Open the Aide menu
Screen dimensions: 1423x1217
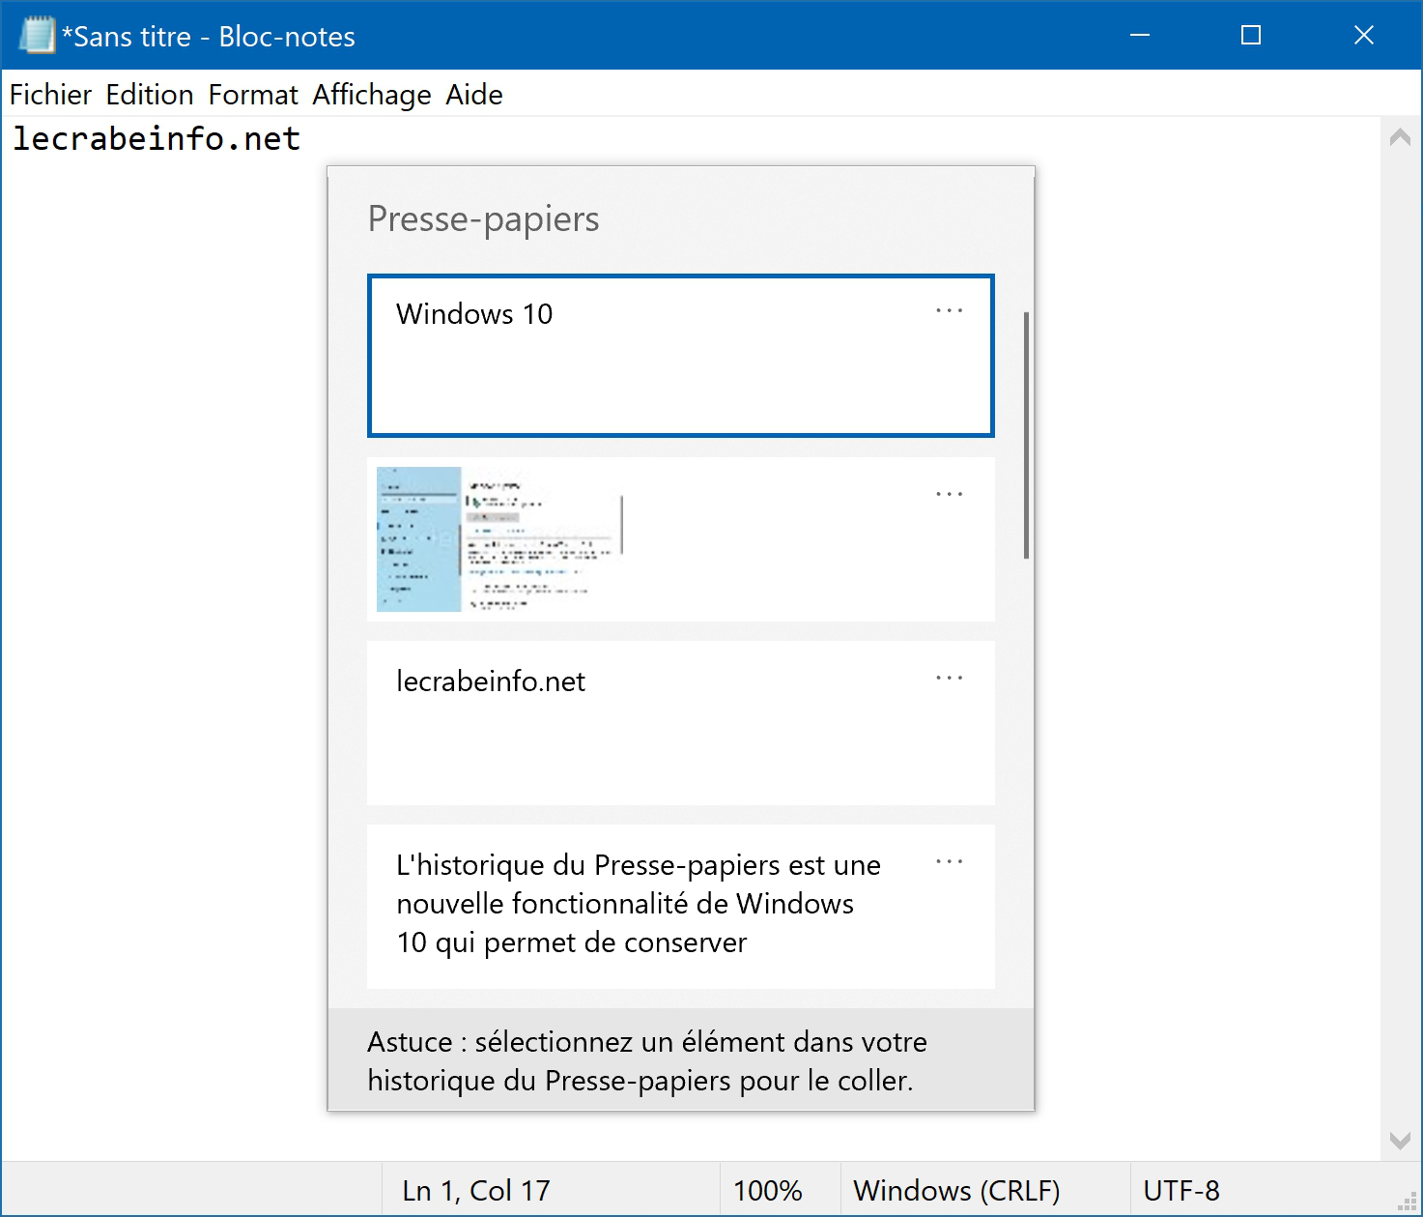coord(474,95)
